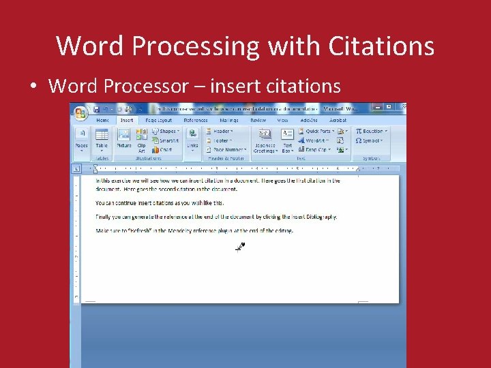Expand the Drop Cap menu
This screenshot has height=368, width=491.
click(314, 149)
